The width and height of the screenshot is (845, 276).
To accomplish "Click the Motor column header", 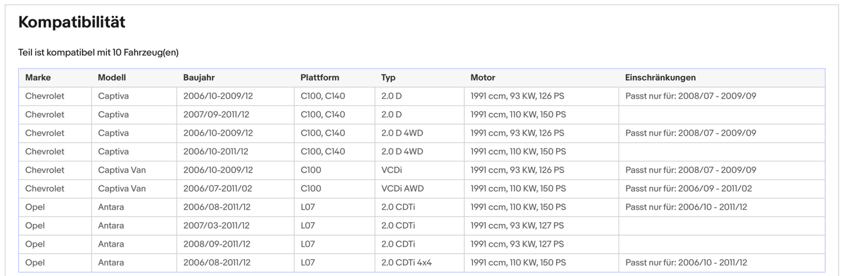I will [x=482, y=78].
